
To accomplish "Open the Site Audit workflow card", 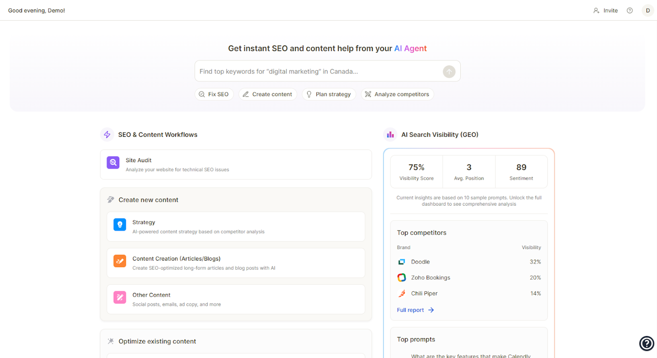I will tap(236, 164).
